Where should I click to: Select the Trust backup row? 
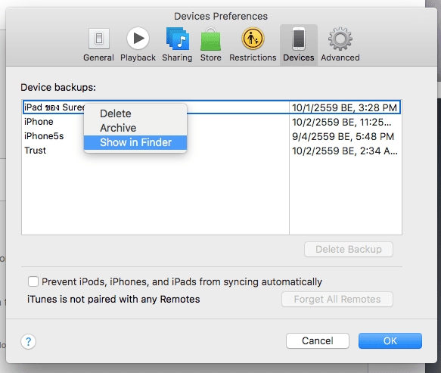pyautogui.click(x=212, y=151)
